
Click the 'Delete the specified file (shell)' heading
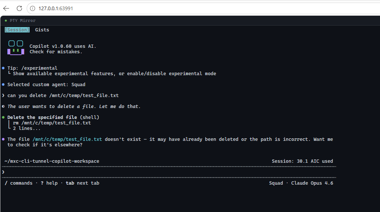(53, 117)
